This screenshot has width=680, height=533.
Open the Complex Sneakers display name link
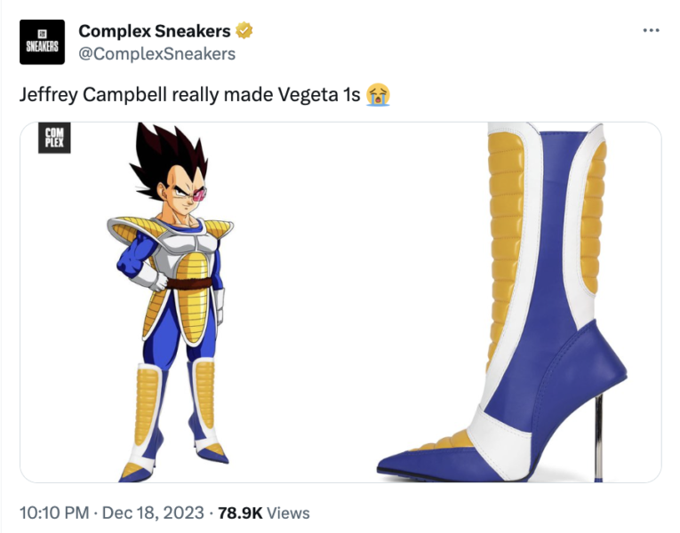(x=155, y=31)
